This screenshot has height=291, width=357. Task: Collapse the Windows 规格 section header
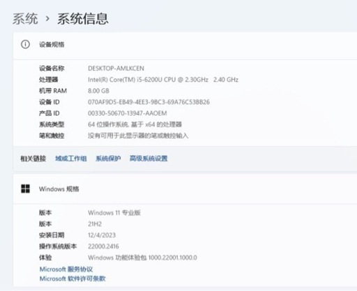tap(185, 189)
